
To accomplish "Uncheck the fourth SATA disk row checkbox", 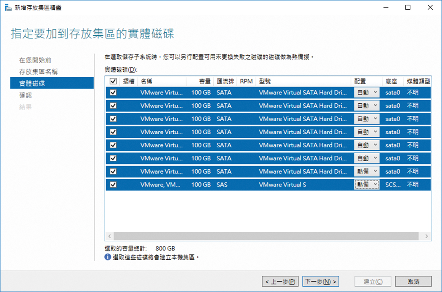I will point(113,132).
